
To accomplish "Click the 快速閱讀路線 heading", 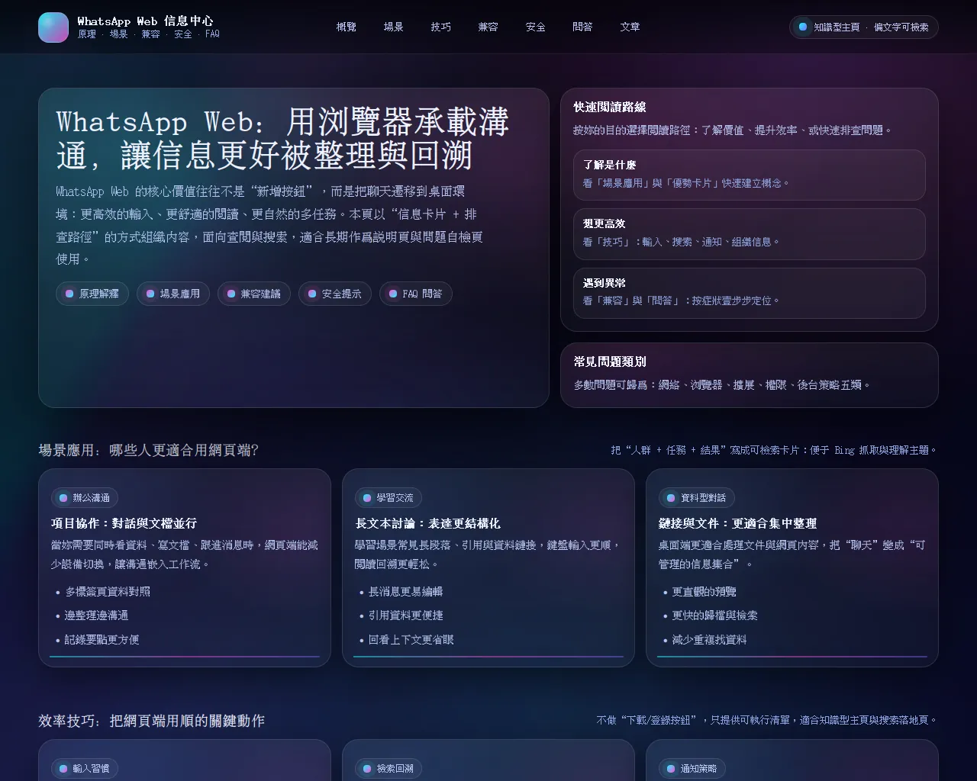I will click(610, 108).
